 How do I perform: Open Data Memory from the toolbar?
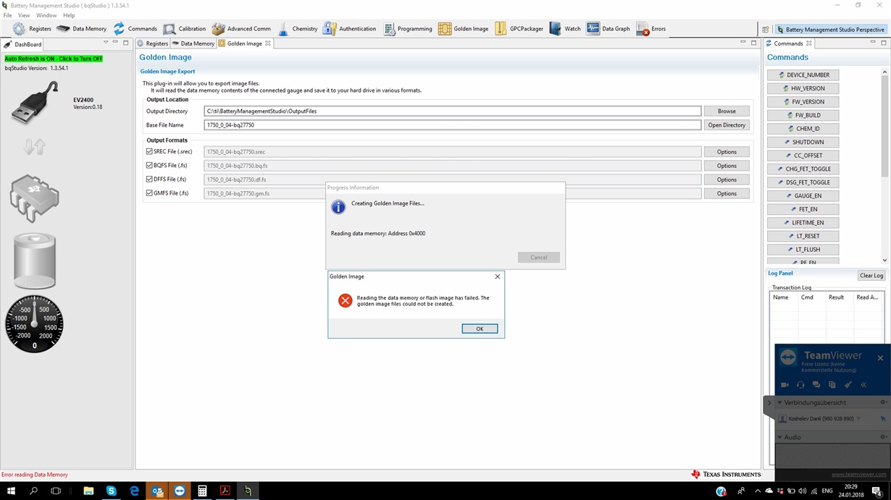point(81,29)
